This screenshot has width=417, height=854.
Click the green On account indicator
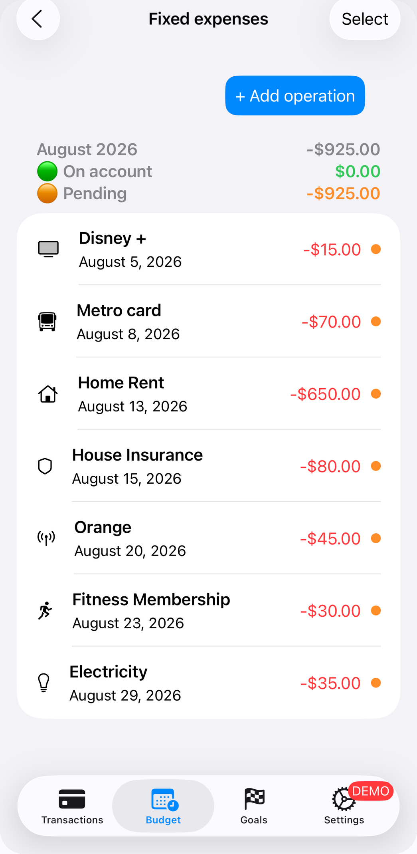tap(47, 171)
